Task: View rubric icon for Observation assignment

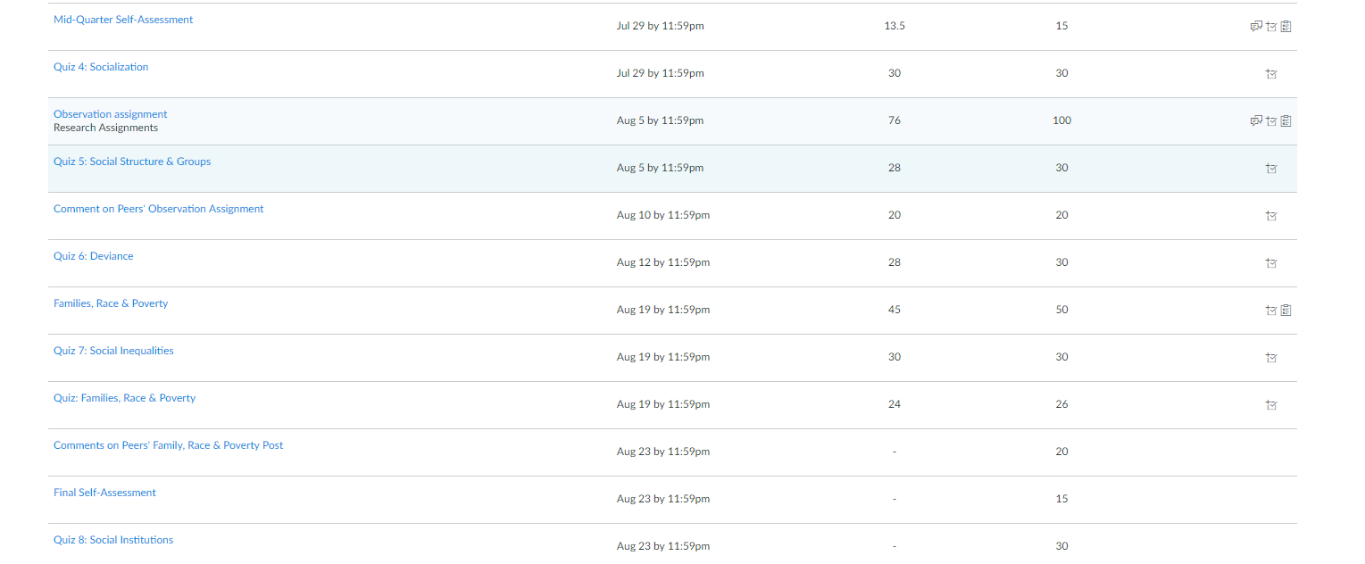Action: (x=1286, y=121)
